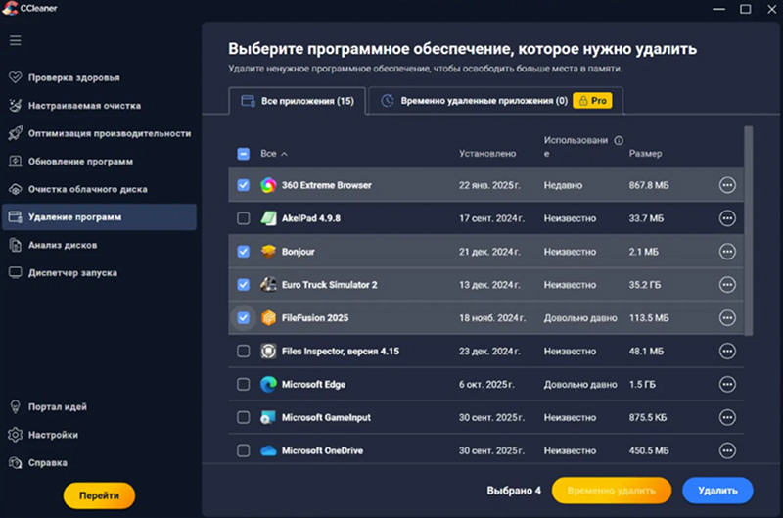Click the Files Inspector app icon
The width and height of the screenshot is (783, 518).
268,352
